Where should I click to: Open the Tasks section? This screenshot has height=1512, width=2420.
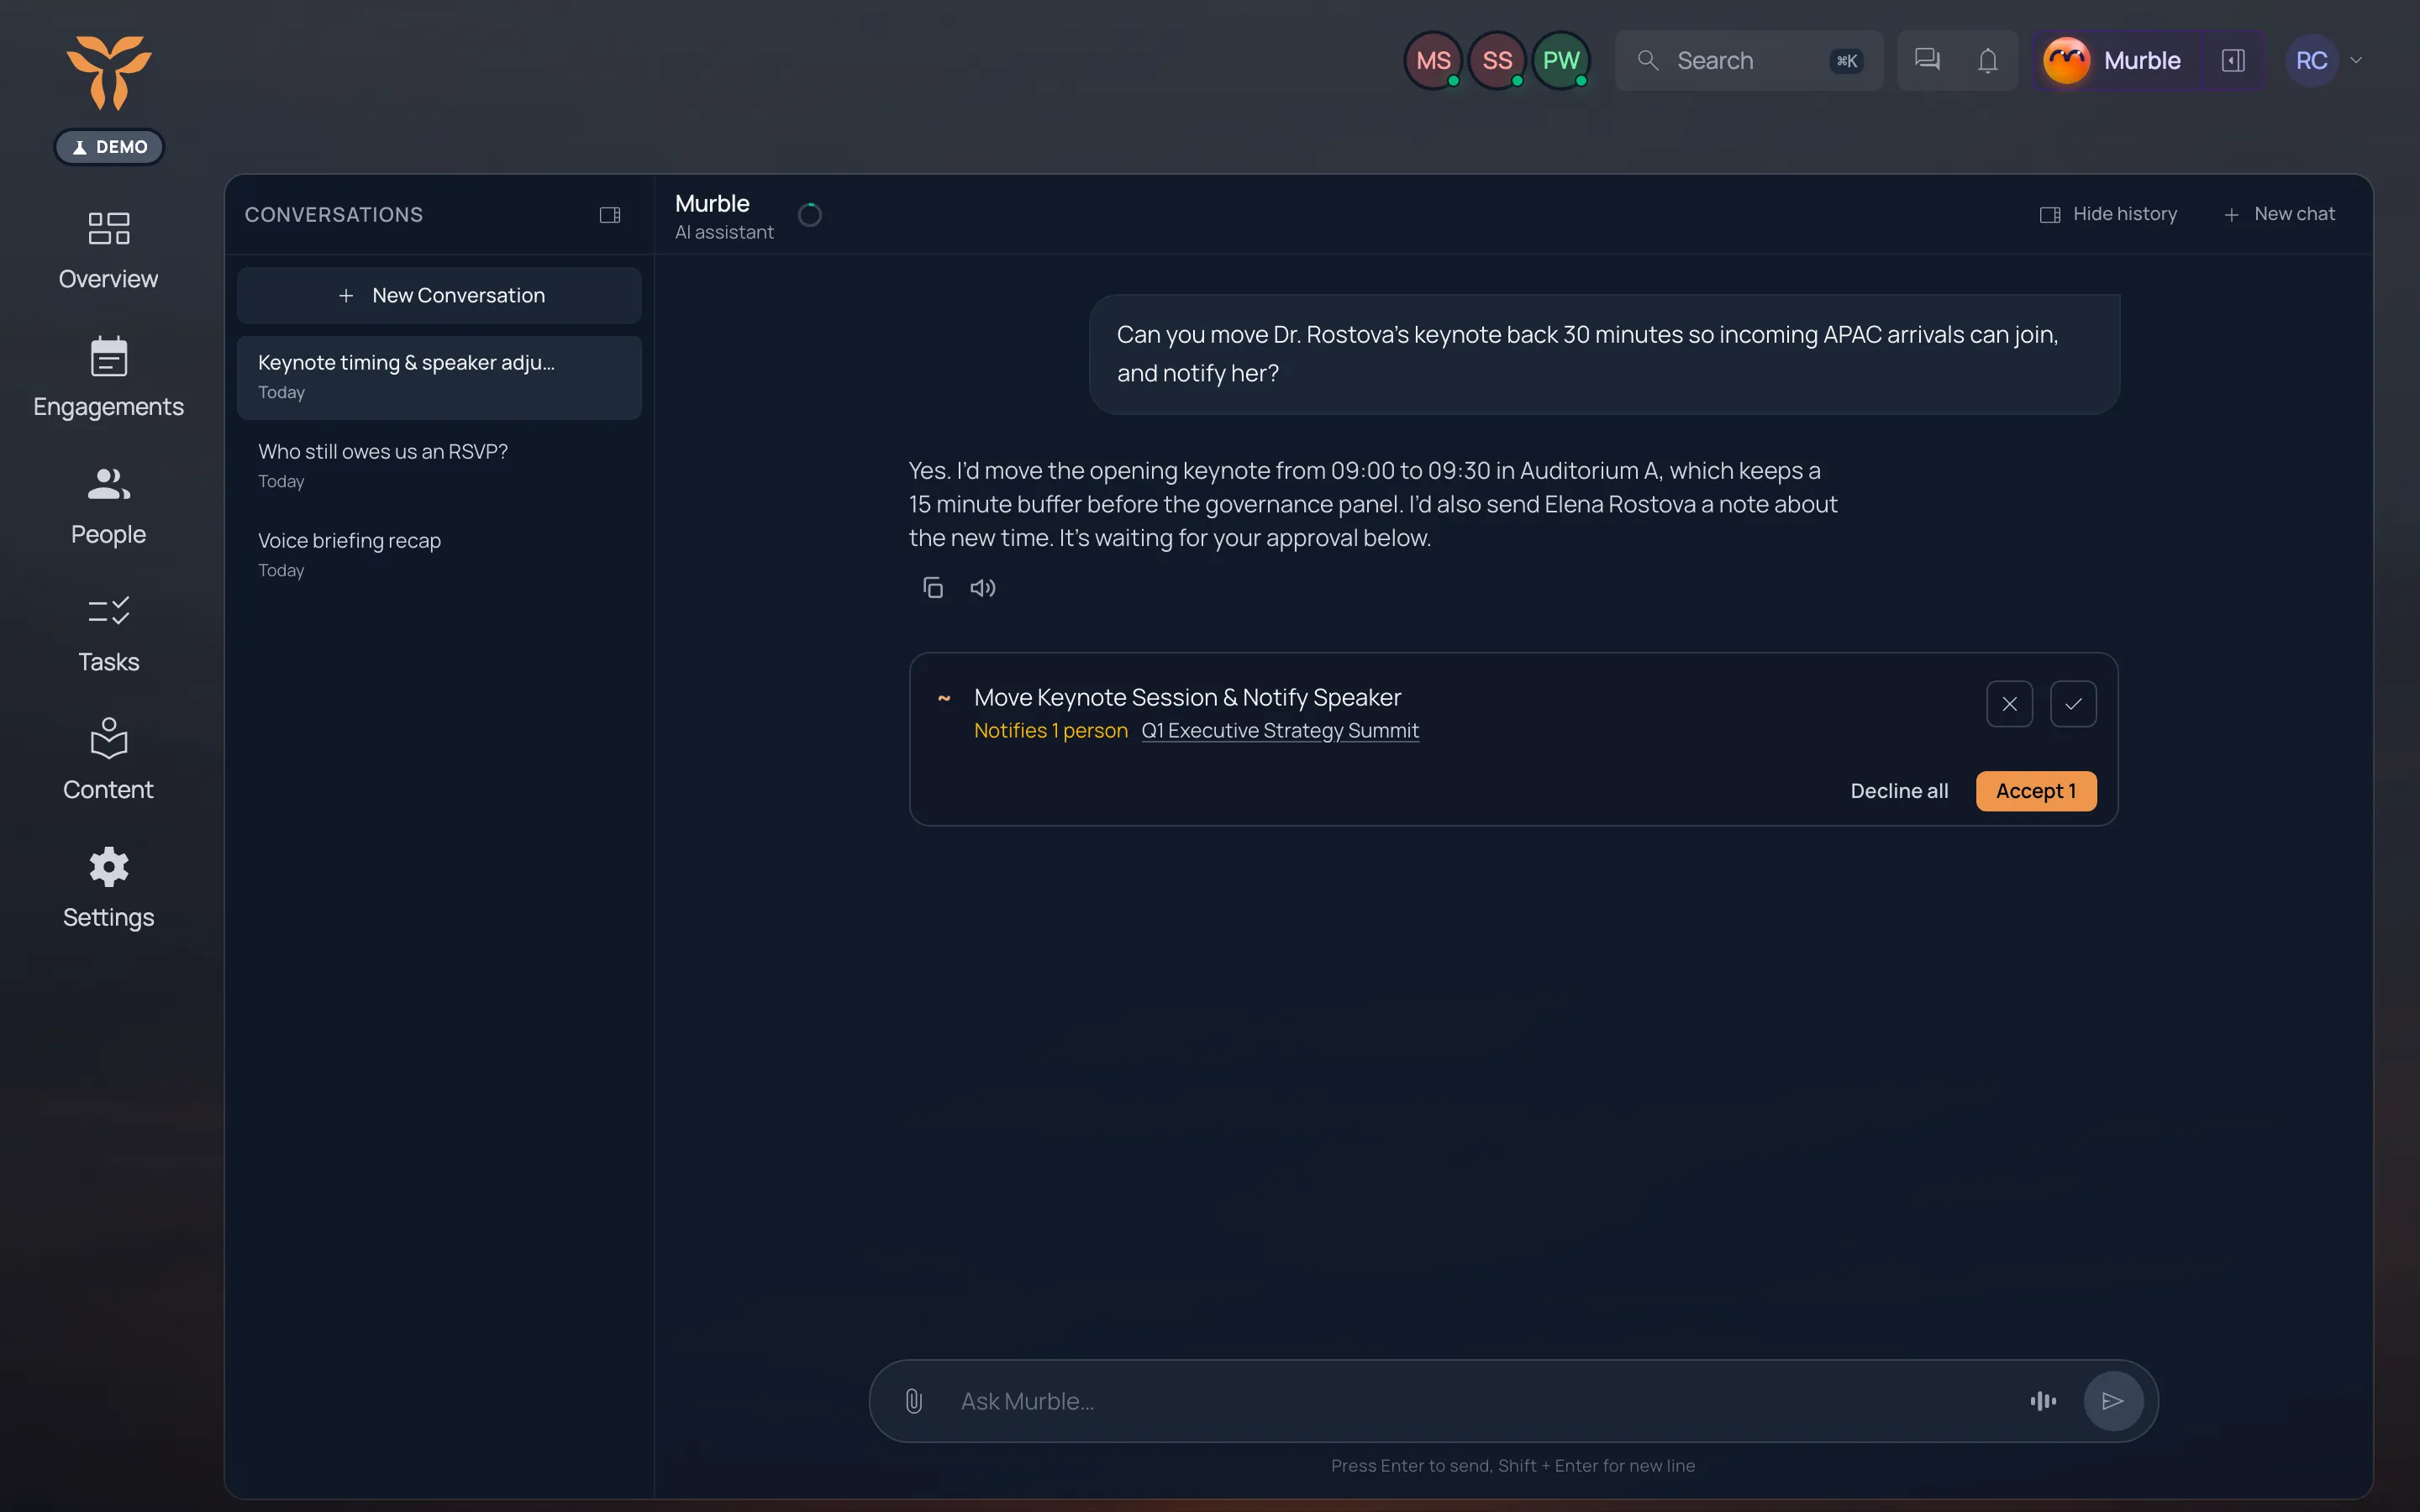(x=108, y=634)
